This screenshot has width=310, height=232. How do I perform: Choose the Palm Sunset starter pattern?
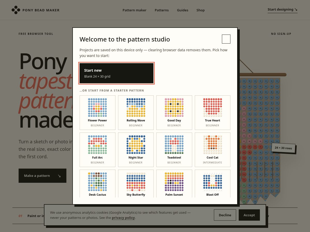click(x=174, y=184)
